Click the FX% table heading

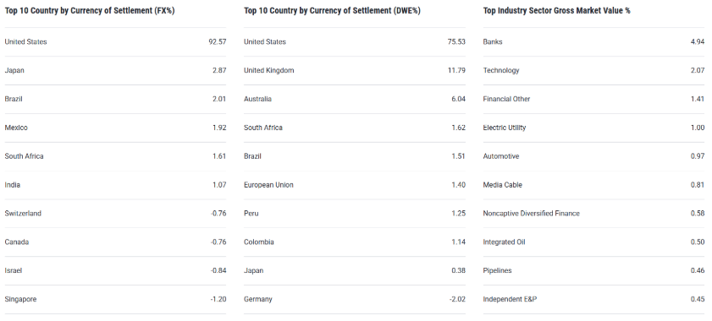(x=90, y=10)
